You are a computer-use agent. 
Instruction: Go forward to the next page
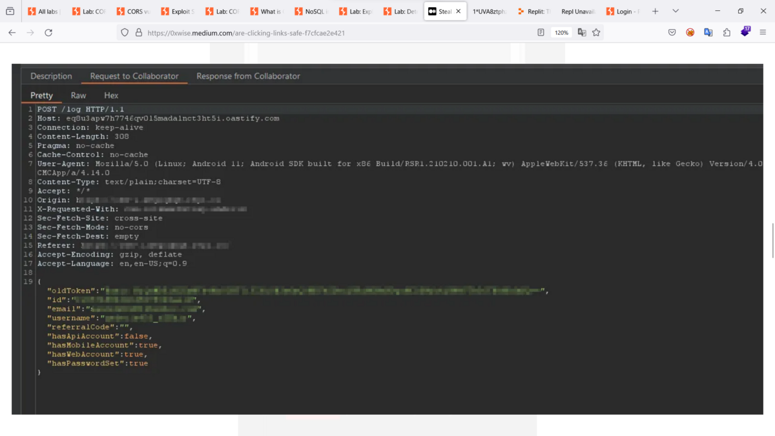pos(30,32)
